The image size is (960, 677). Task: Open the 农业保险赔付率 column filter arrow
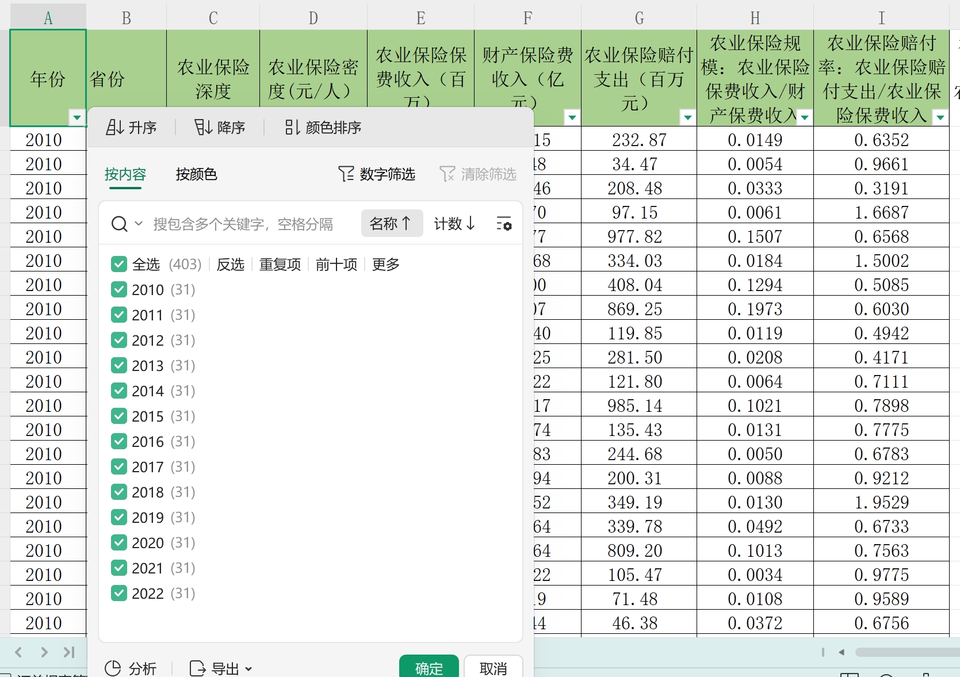click(x=940, y=117)
